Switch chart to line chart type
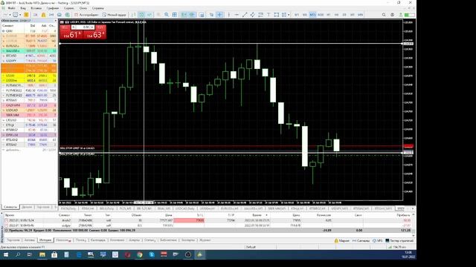The width and height of the screenshot is (476, 267). pos(149,15)
